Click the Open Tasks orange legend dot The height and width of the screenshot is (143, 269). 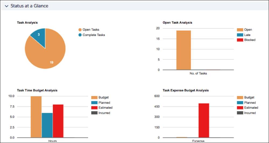click(80, 30)
